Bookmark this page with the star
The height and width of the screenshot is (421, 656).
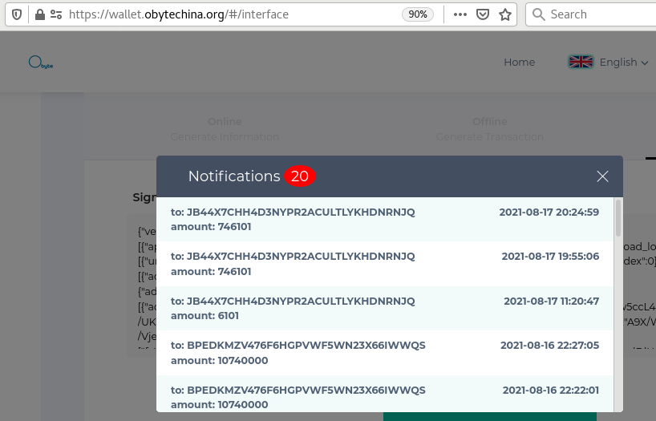tap(505, 14)
